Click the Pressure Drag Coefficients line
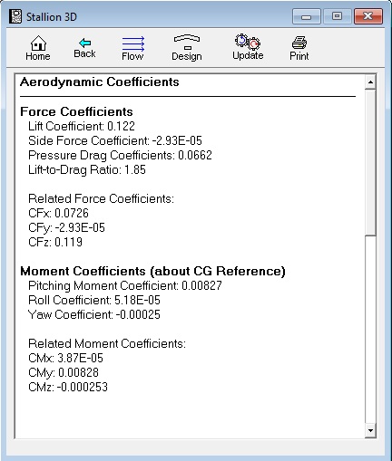 [x=120, y=155]
